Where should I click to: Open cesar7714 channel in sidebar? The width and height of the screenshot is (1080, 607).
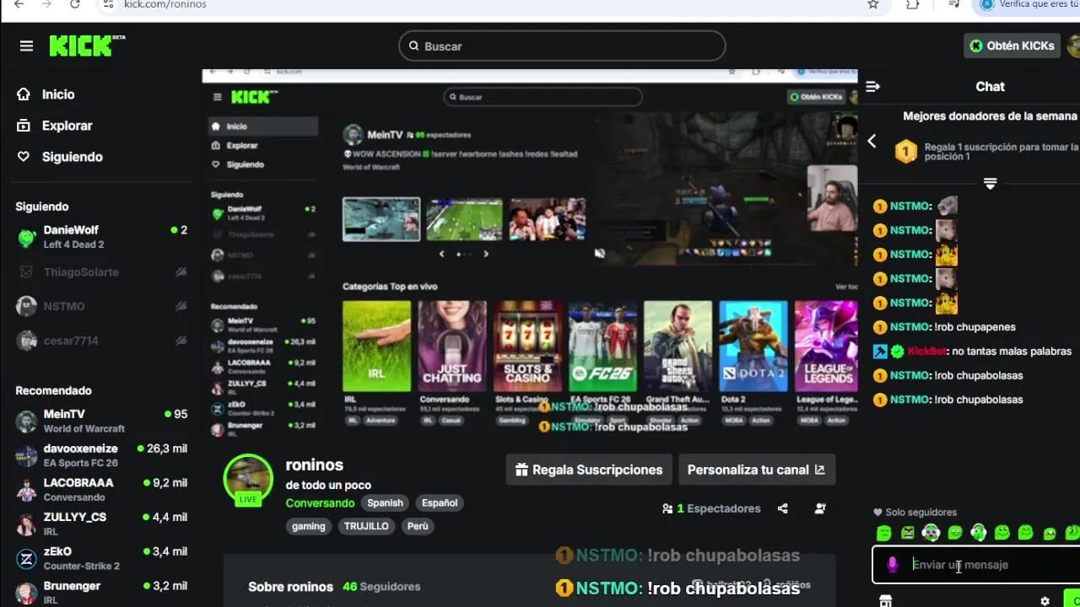pyautogui.click(x=101, y=341)
